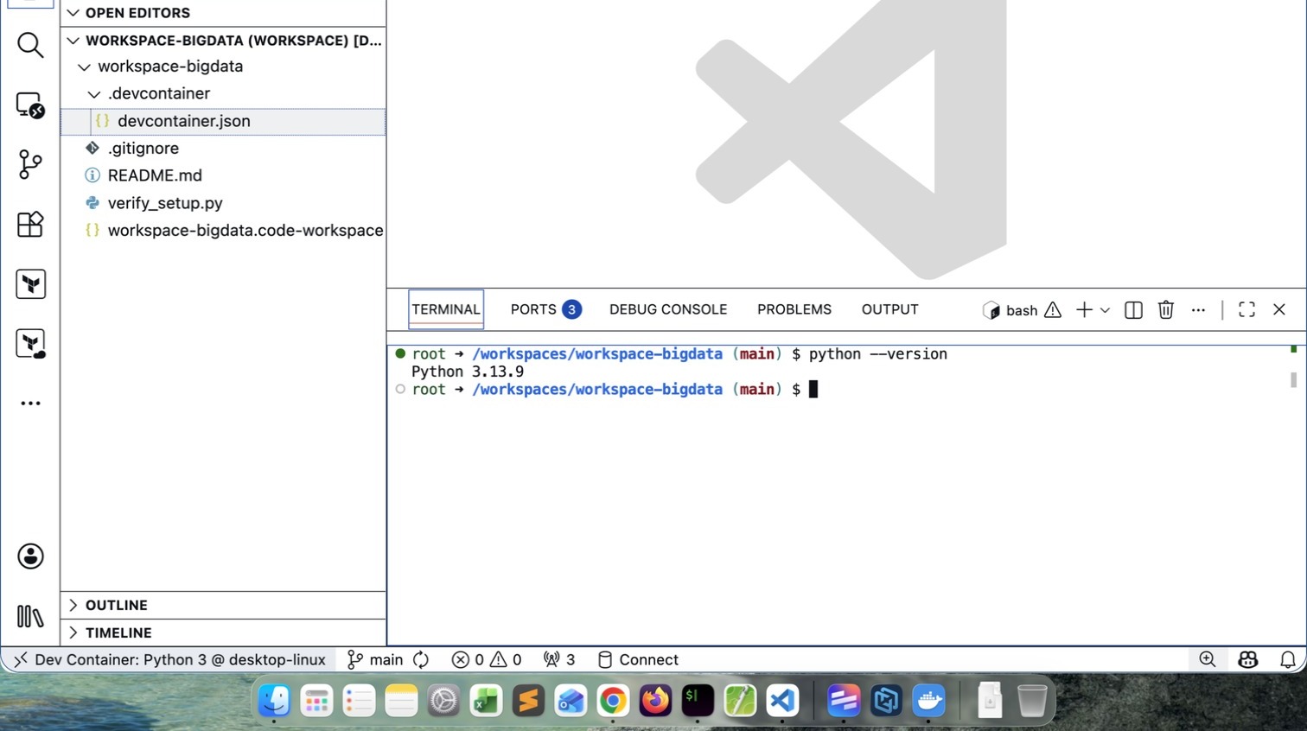The width and height of the screenshot is (1307, 731).
Task: Open the Terminal app from the dock
Action: [x=698, y=700]
